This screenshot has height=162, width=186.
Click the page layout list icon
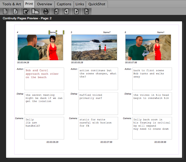tap(5, 12)
